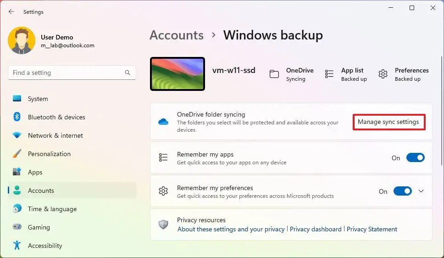Viewport: 444px width, 258px height.
Task: Click the OneDrive cloud icon
Action: tap(163, 122)
